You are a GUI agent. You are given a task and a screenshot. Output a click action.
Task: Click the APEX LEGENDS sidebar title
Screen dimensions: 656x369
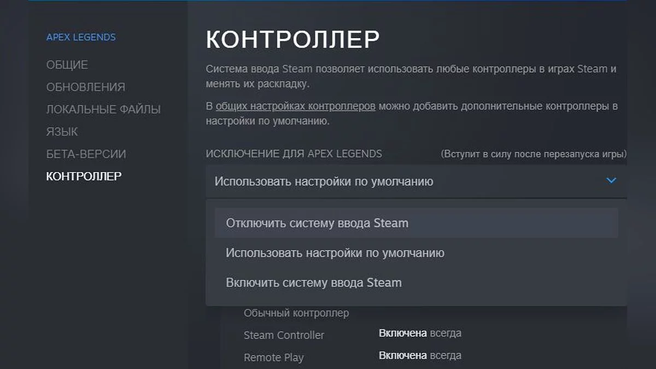click(x=81, y=37)
